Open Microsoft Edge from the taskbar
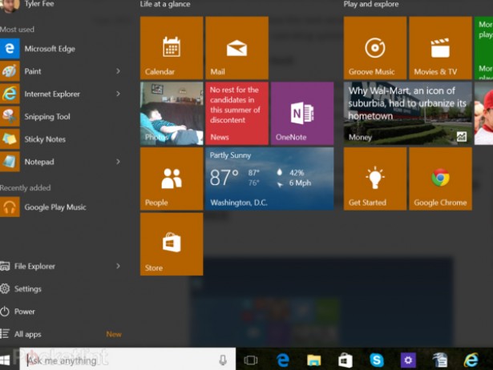Image resolution: width=493 pixels, height=370 pixels. coord(283,360)
